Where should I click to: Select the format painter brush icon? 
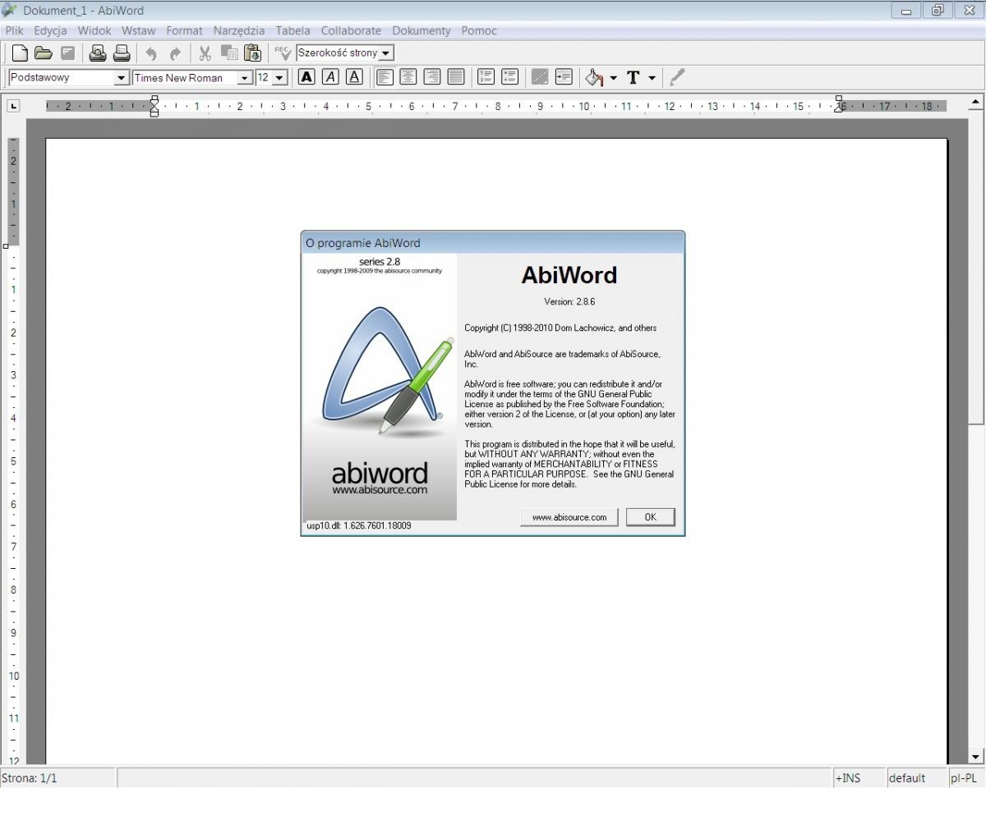pyautogui.click(x=677, y=77)
